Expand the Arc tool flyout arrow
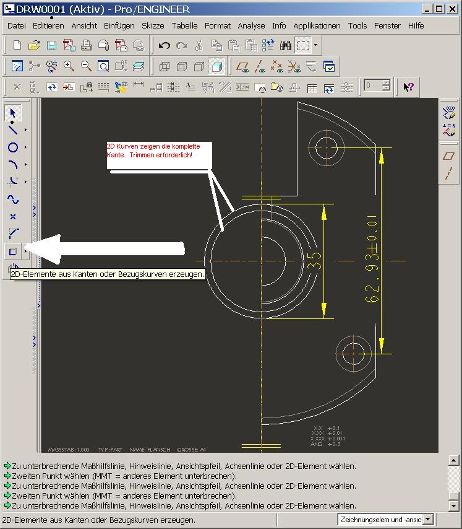Viewport: 462px width, 529px height. coord(25,164)
